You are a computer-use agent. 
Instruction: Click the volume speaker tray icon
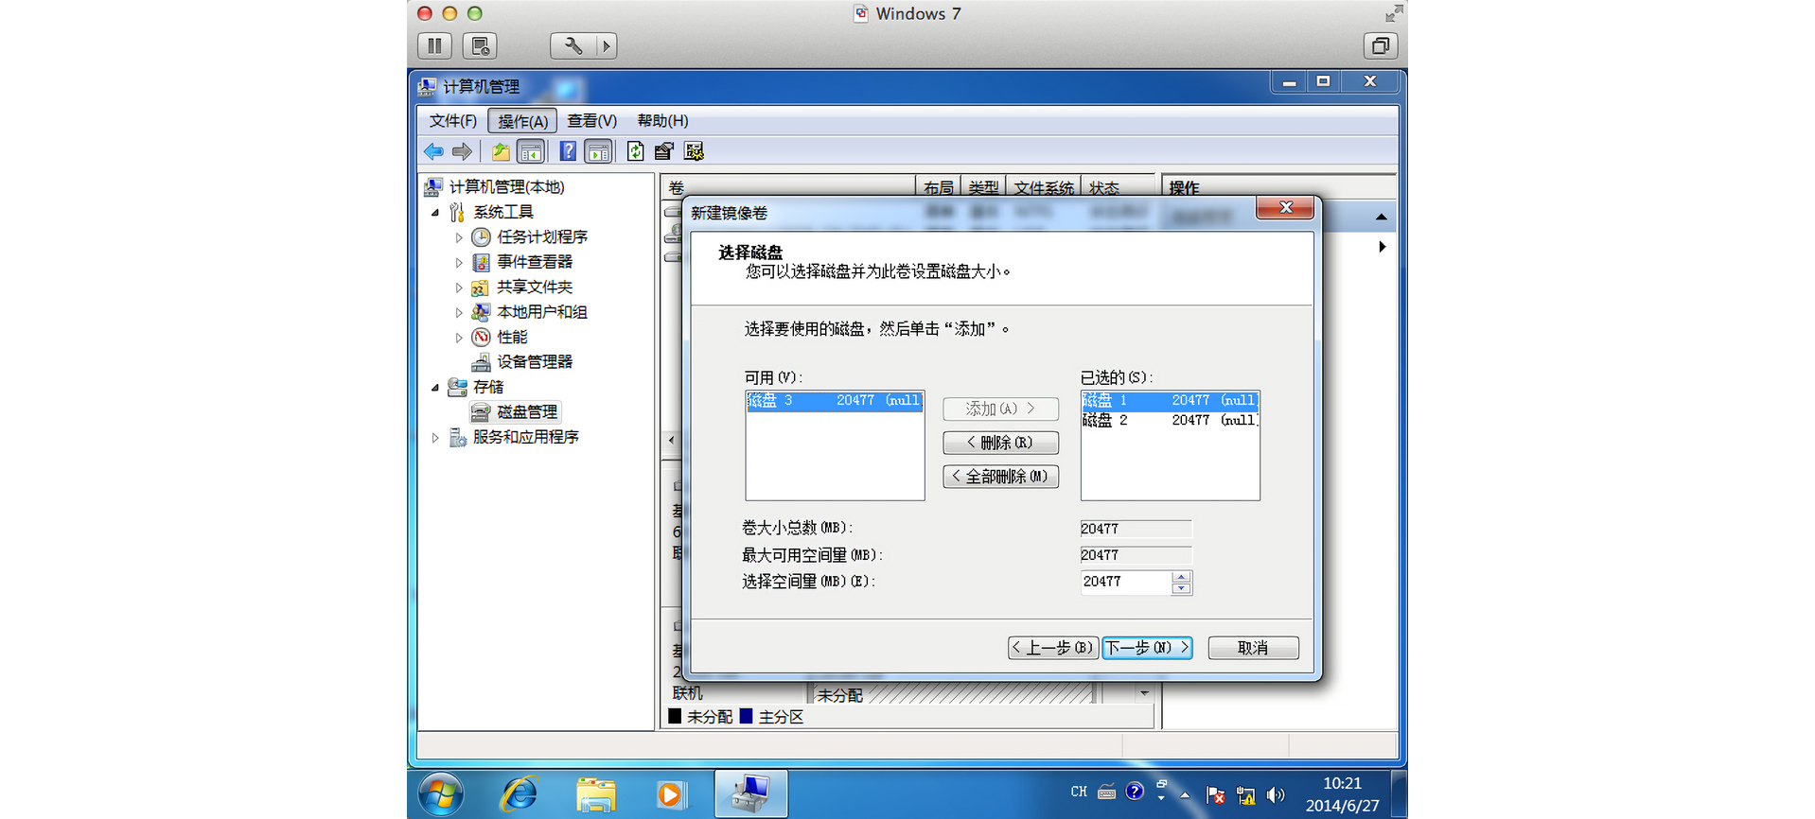tap(1276, 795)
